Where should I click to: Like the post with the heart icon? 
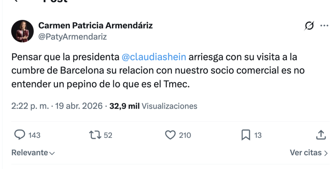pyautogui.click(x=170, y=135)
